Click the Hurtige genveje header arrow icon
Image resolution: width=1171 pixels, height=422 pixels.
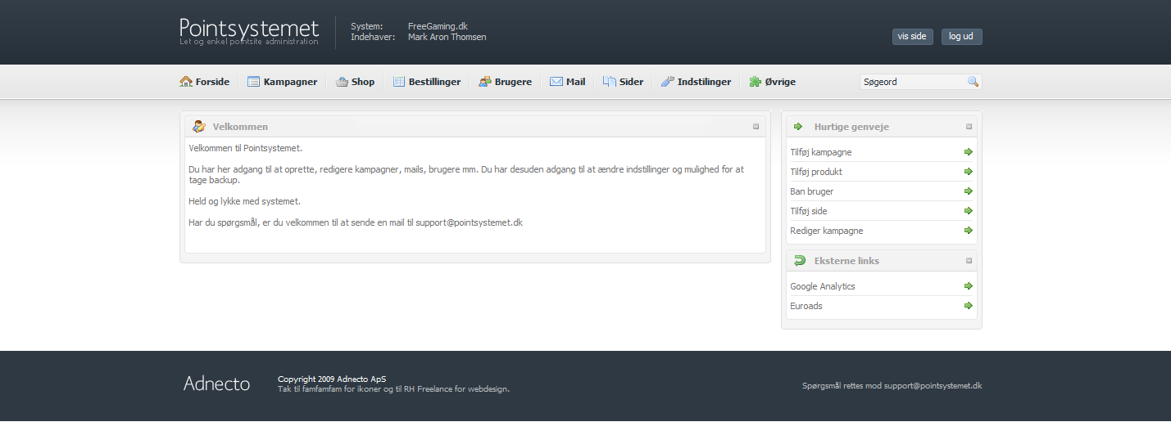pyautogui.click(x=798, y=127)
